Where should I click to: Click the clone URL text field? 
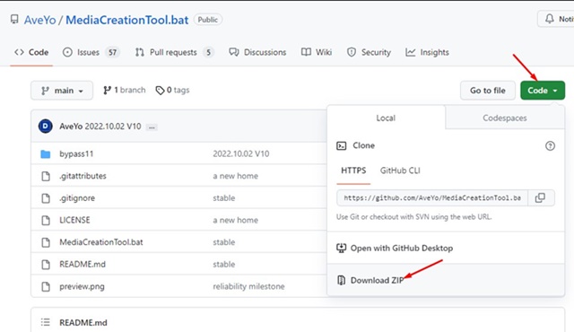tap(432, 198)
